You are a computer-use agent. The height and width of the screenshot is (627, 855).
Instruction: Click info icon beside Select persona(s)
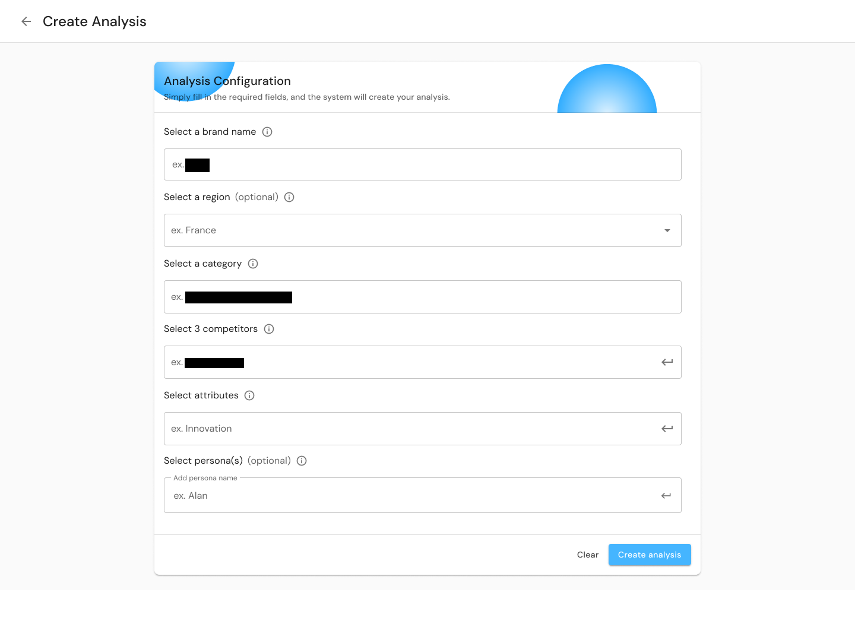coord(302,461)
